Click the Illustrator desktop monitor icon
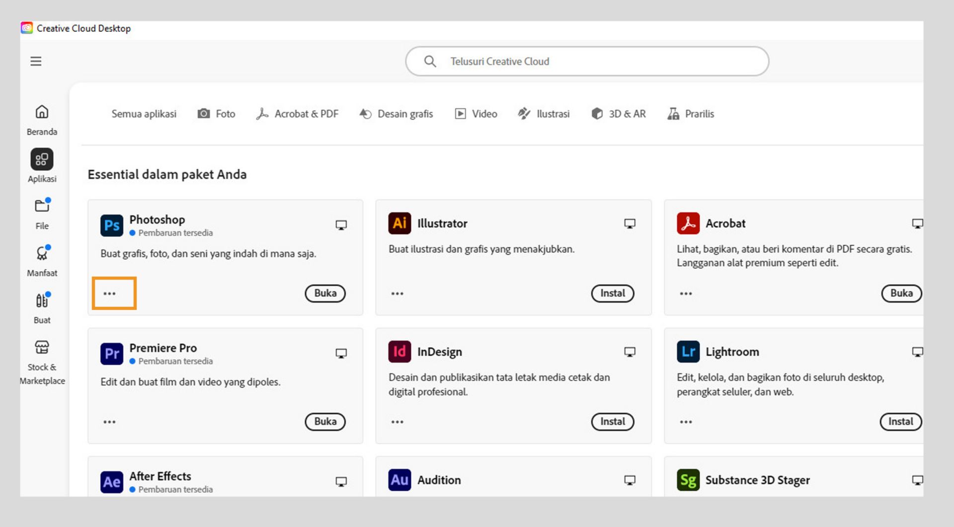 tap(630, 224)
